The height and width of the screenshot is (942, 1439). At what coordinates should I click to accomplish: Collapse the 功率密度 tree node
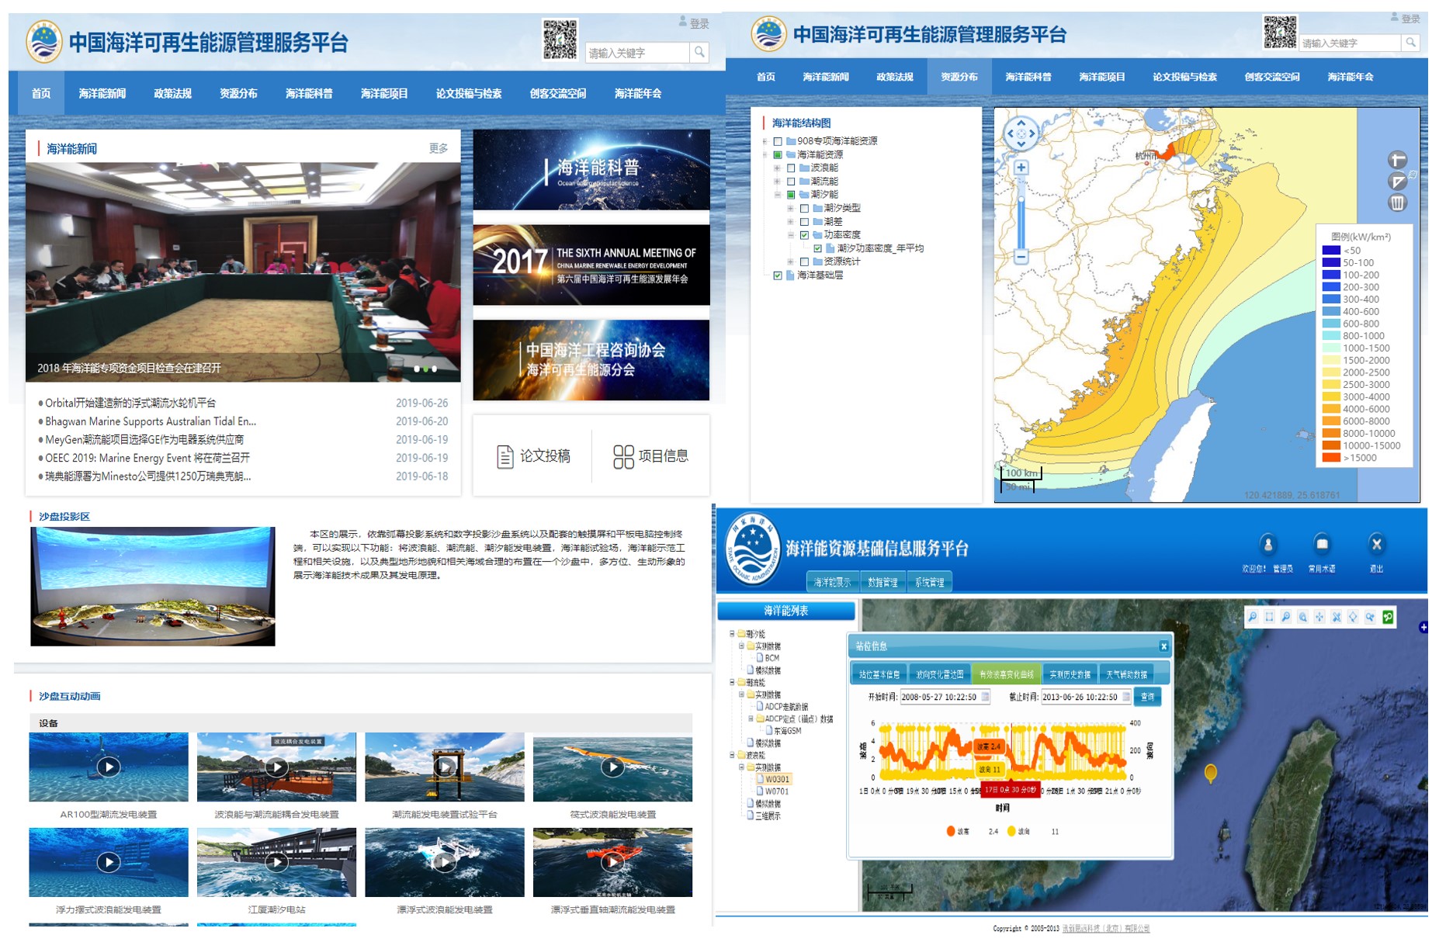coord(791,235)
